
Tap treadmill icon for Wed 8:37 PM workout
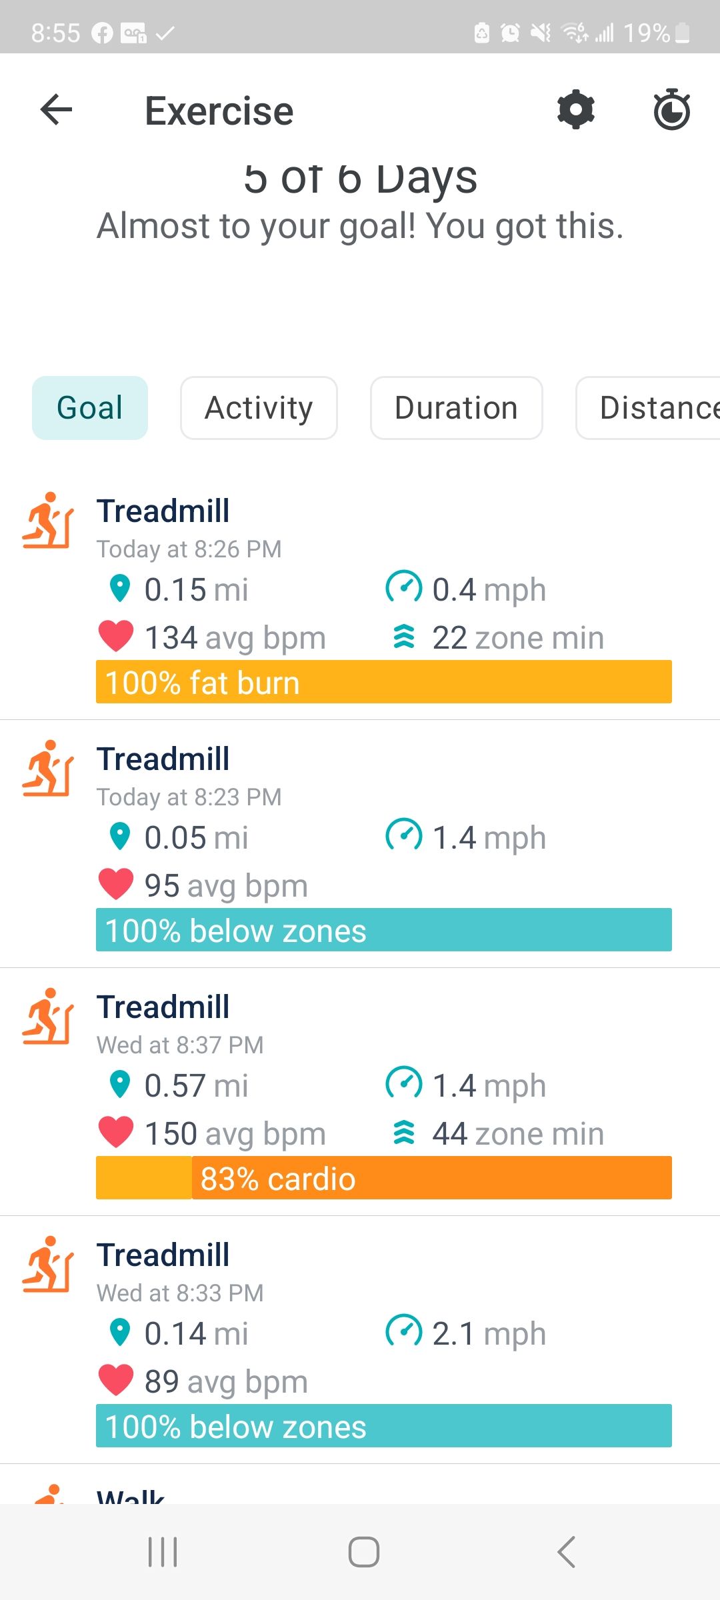(x=48, y=1017)
